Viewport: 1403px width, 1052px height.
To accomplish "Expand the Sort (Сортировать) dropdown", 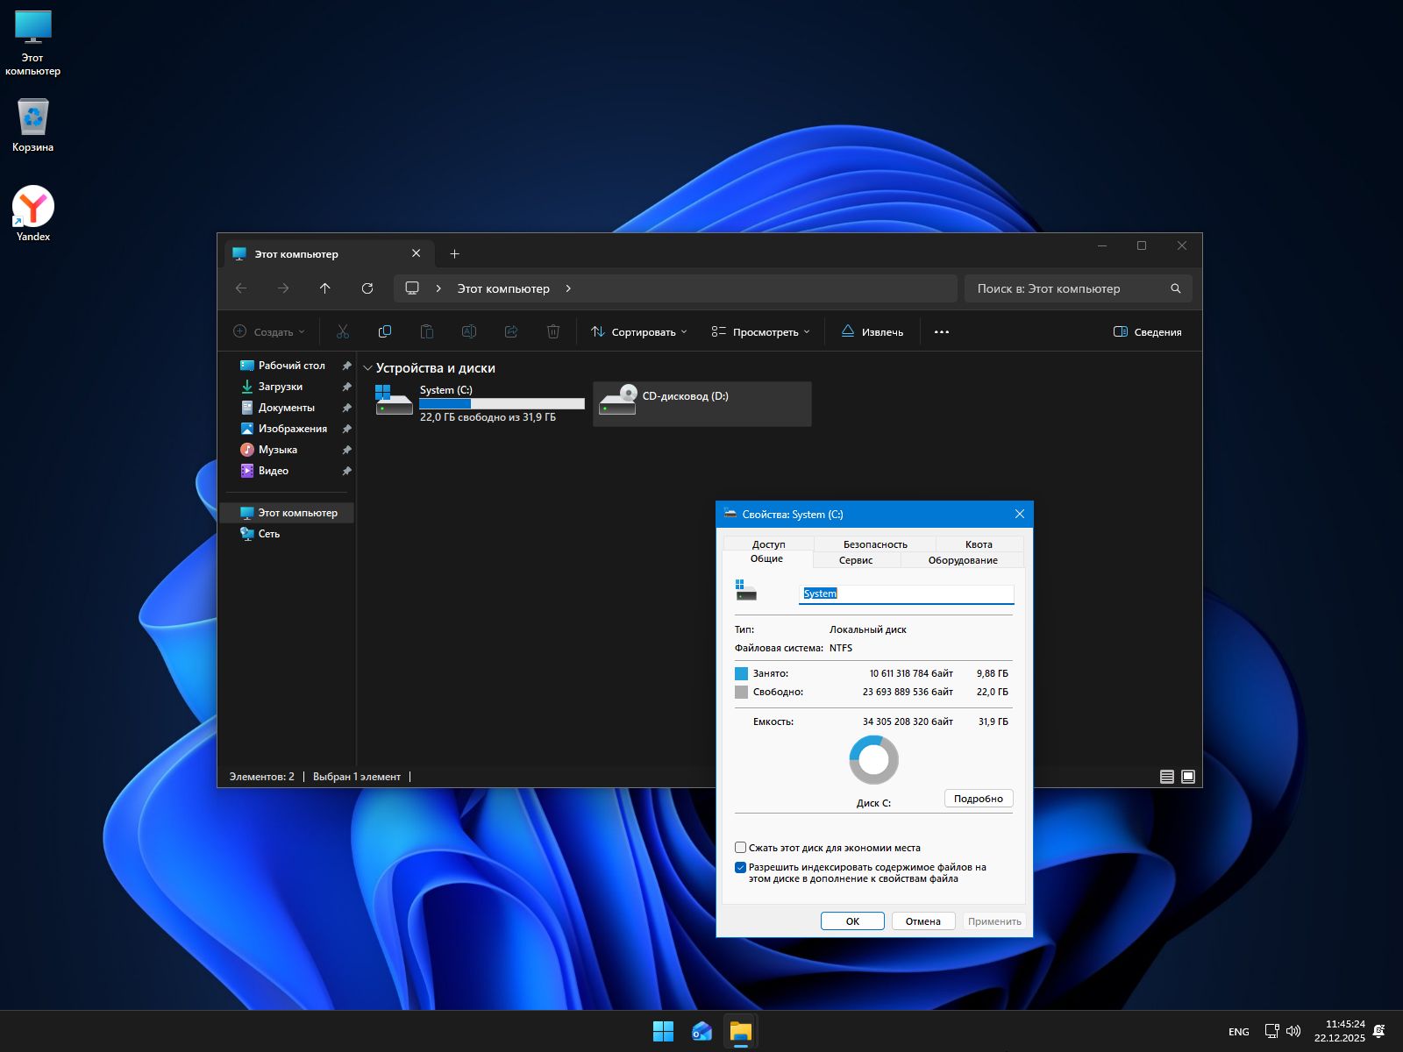I will tap(639, 332).
